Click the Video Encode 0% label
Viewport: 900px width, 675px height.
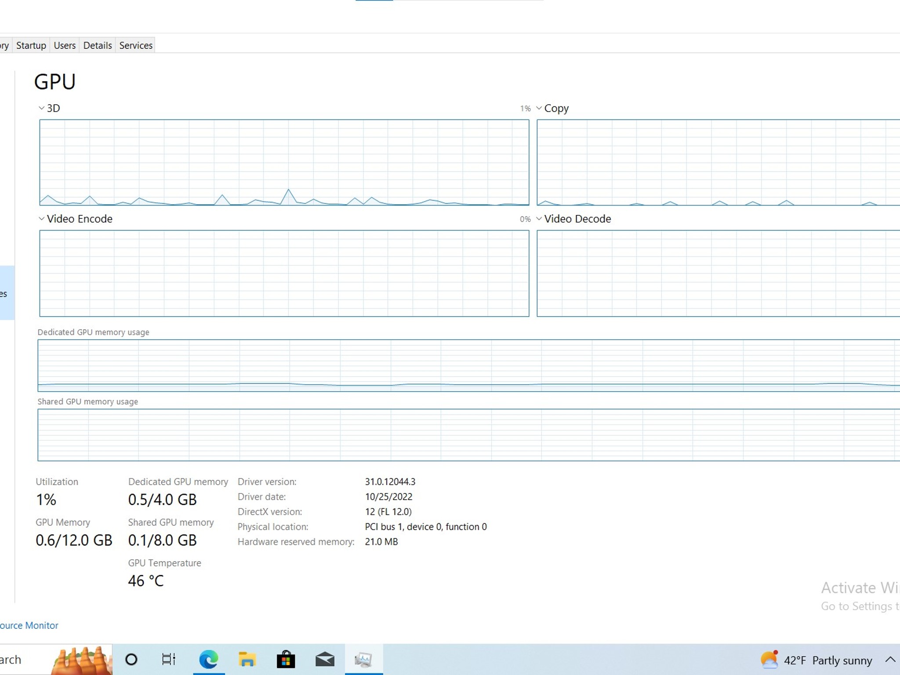(526, 219)
